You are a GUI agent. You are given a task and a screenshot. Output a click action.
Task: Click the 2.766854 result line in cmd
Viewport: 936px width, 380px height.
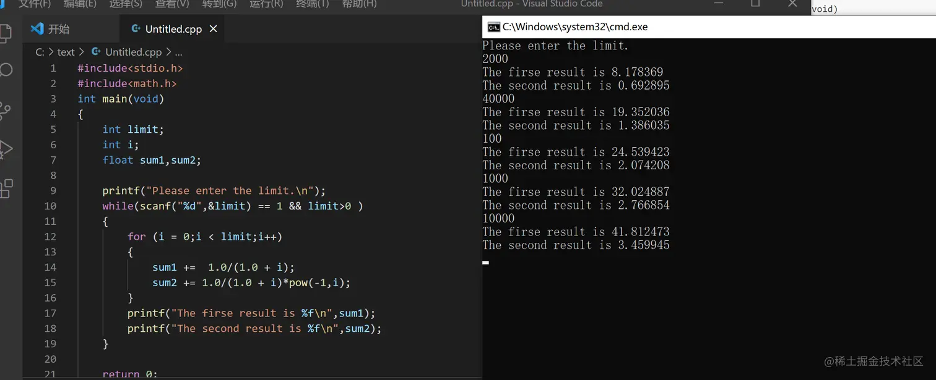(576, 205)
